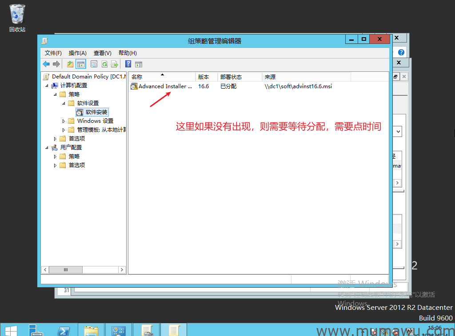Select the 软件安装 tree item
Screen dimensions: 455x336
pos(96,112)
